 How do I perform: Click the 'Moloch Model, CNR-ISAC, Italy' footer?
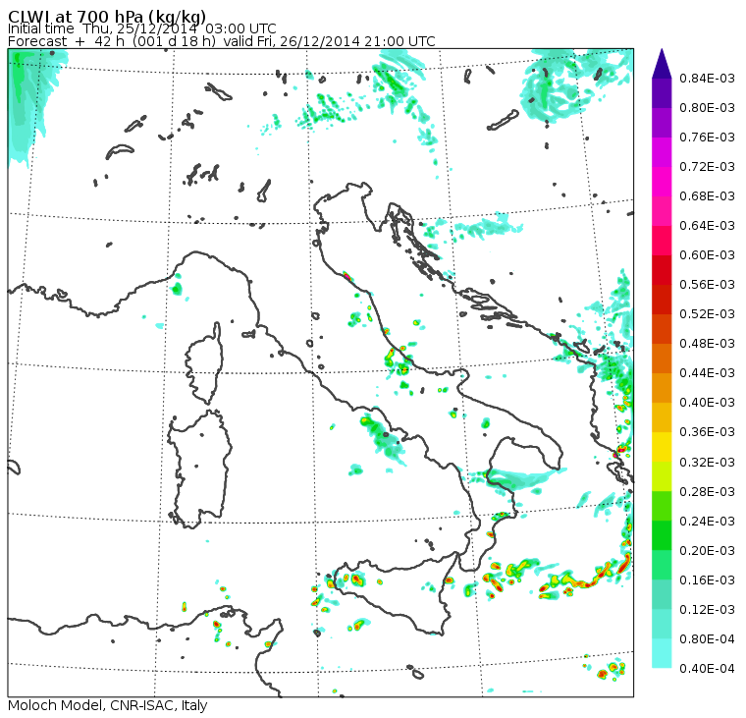tap(108, 705)
